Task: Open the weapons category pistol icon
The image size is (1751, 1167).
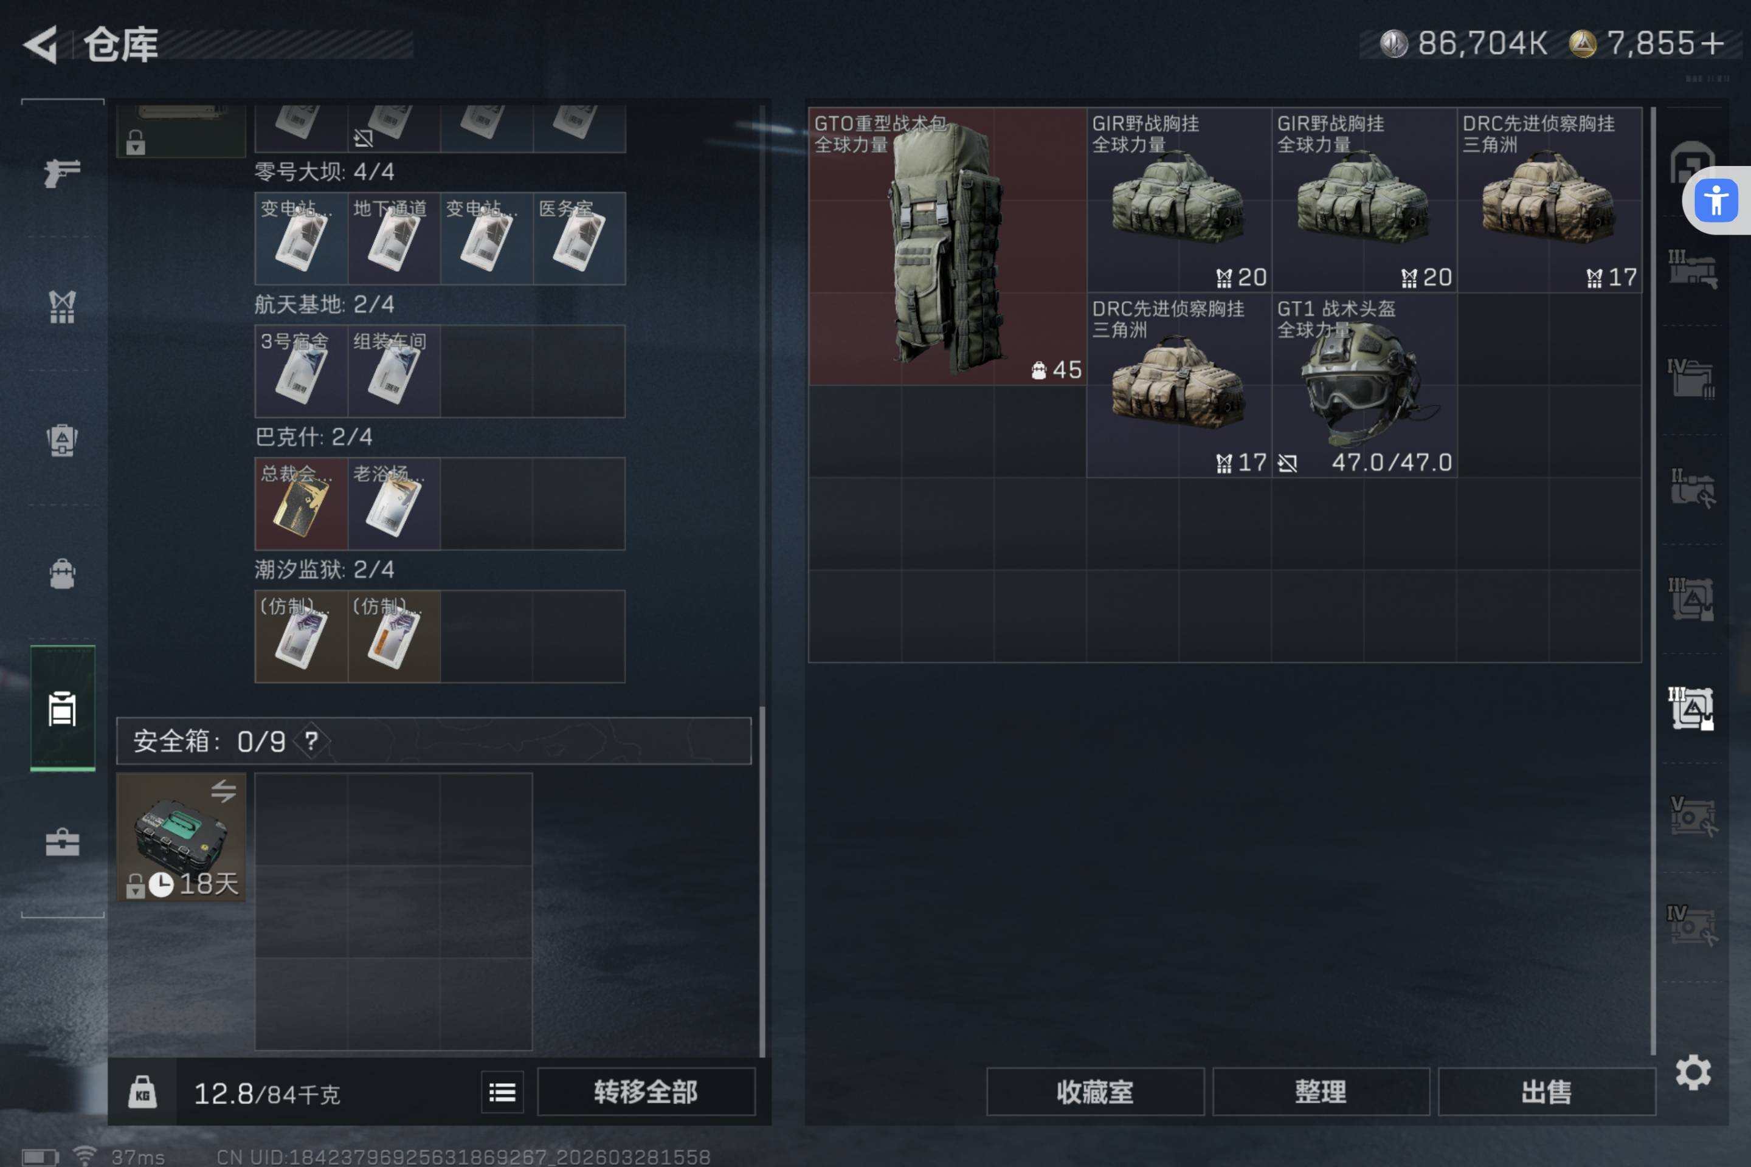Action: (62, 173)
